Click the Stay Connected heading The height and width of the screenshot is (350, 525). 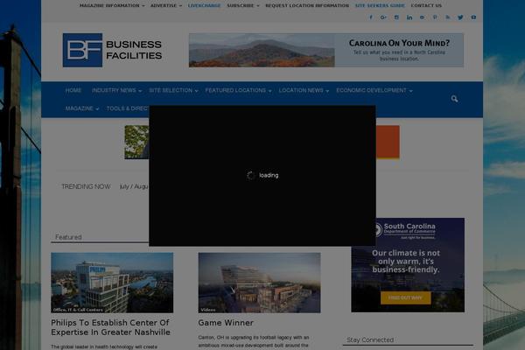(x=370, y=340)
